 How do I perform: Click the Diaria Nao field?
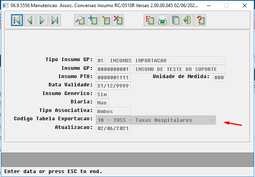(102, 103)
